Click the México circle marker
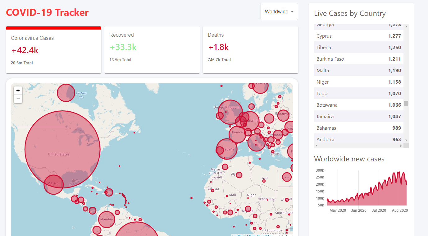Viewport: 428px width, 236px height. pyautogui.click(x=53, y=185)
